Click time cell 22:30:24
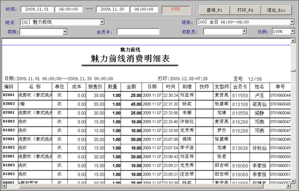This screenshot has width=299, height=191. tap(170, 95)
